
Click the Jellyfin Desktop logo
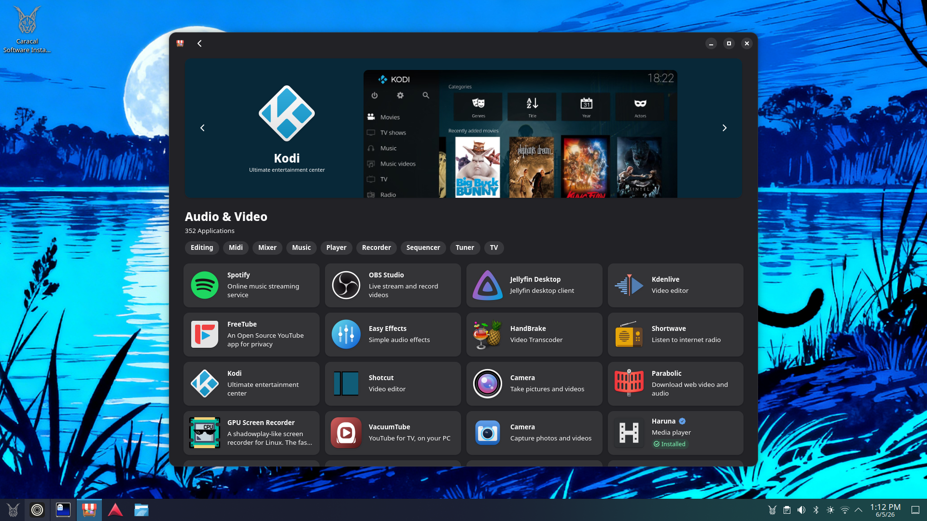pos(488,285)
